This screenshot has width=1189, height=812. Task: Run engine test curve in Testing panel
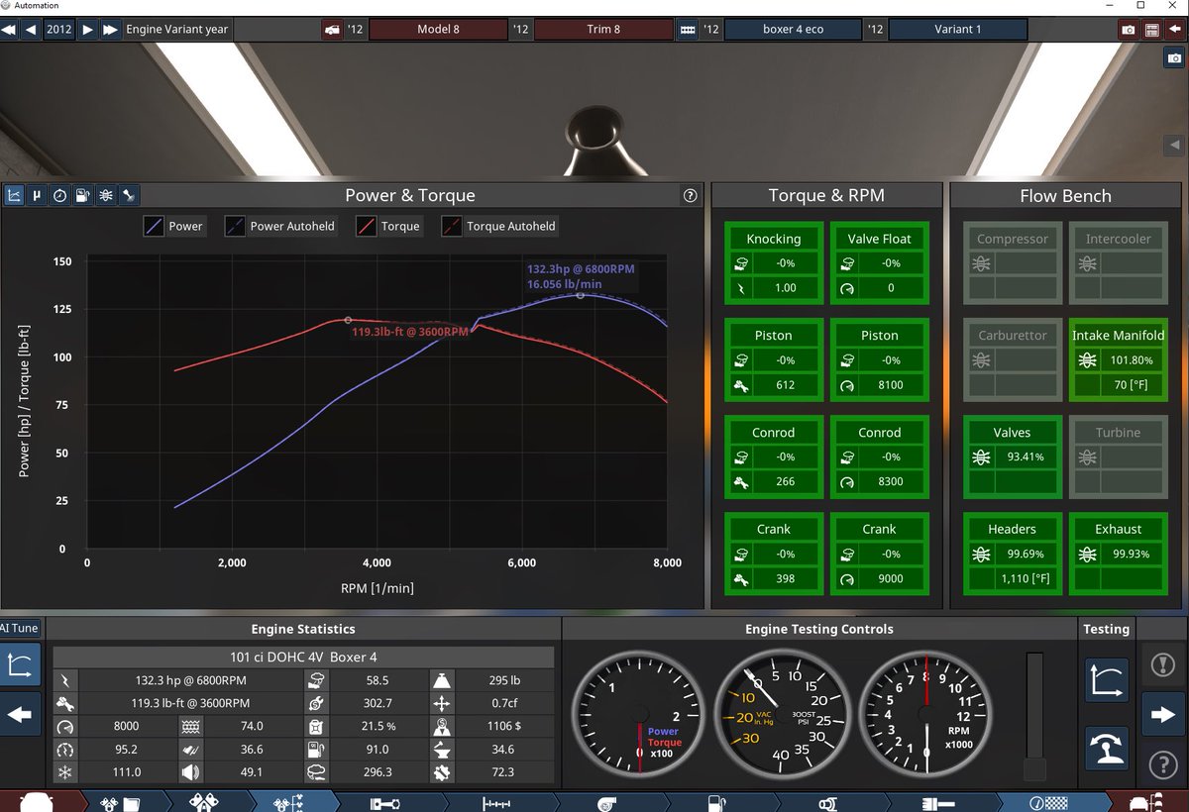(x=1107, y=680)
